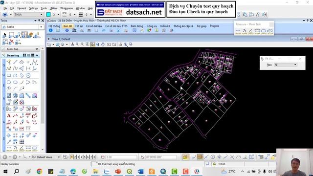Click the teal active color swatch
This screenshot has height=176, width=313.
pos(48,14)
